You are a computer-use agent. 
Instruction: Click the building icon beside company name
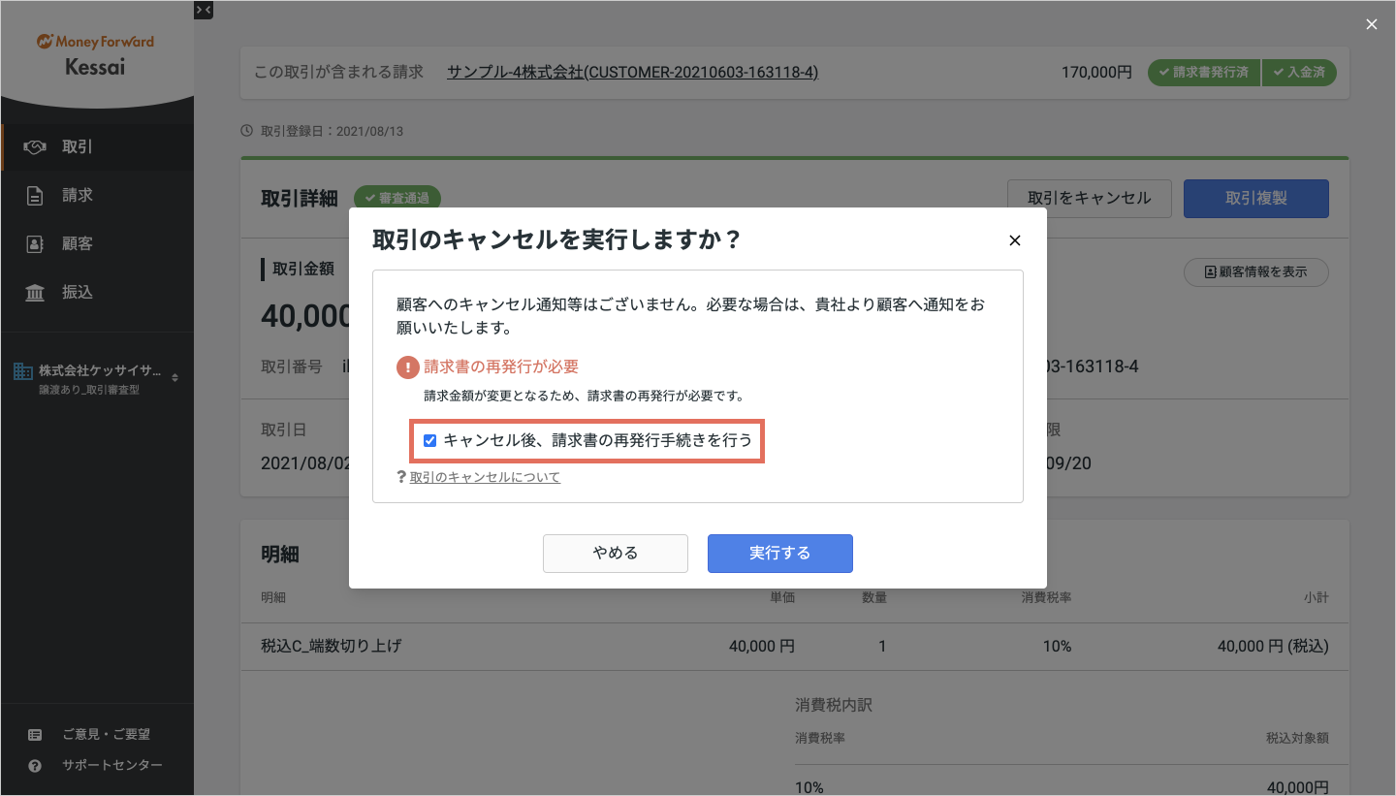[x=22, y=371]
